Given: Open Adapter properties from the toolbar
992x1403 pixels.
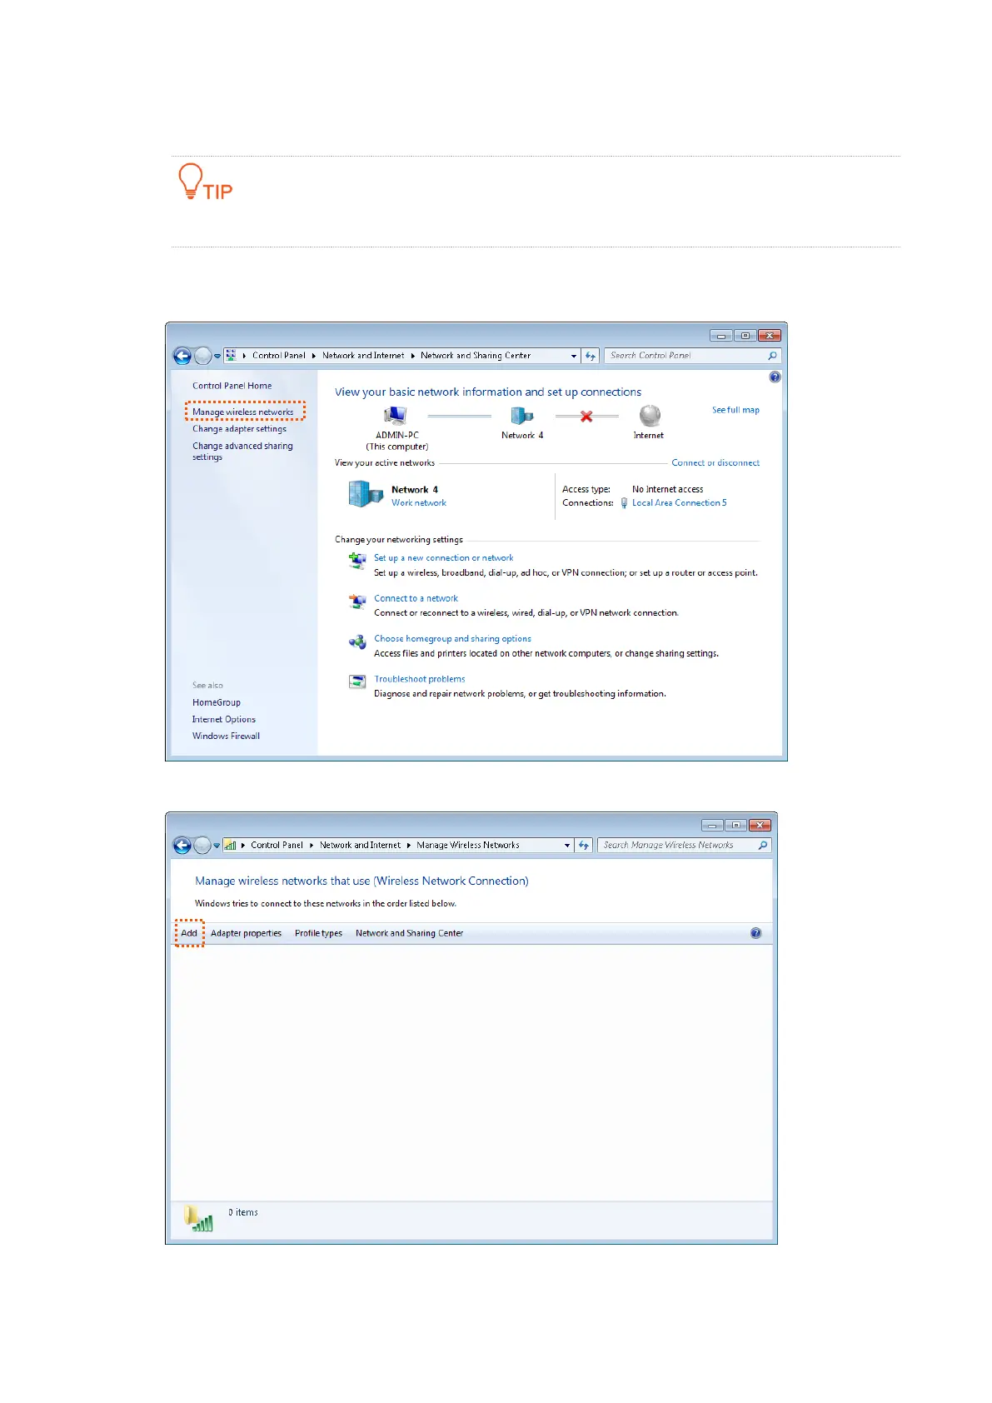Looking at the screenshot, I should click(246, 933).
